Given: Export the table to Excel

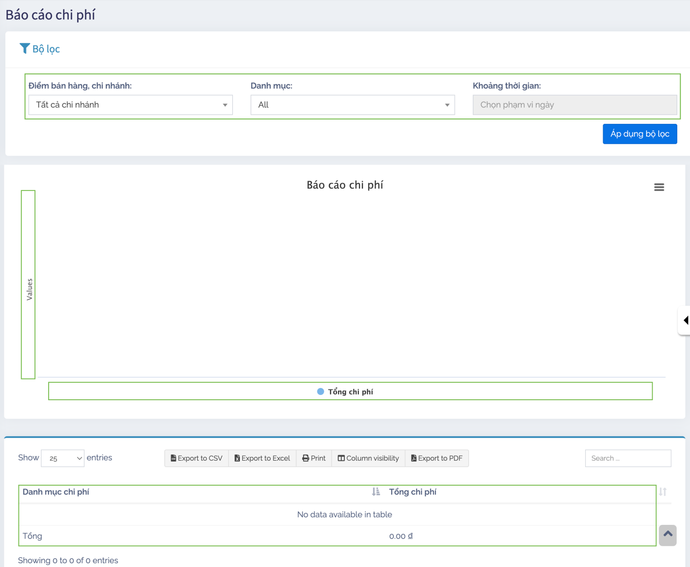Looking at the screenshot, I should pyautogui.click(x=262, y=458).
